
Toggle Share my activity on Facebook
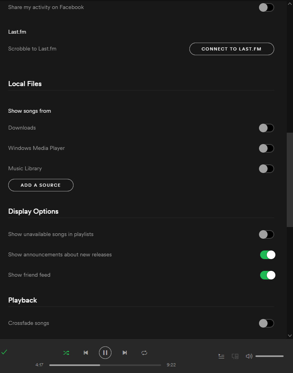tap(266, 7)
